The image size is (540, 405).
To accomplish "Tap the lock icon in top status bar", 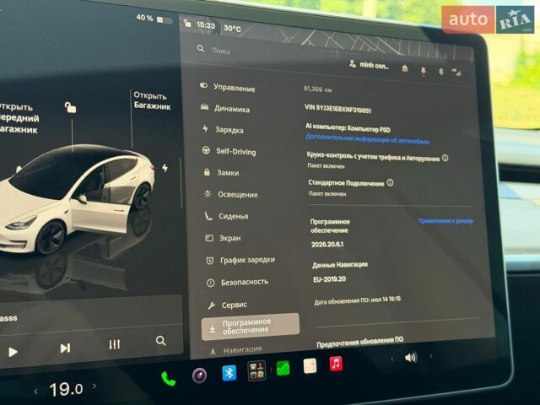I will point(187,23).
